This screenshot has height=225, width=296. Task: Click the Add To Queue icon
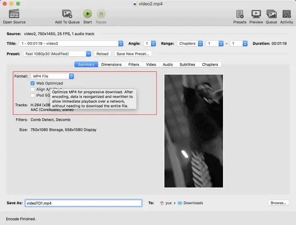[x=67, y=14]
